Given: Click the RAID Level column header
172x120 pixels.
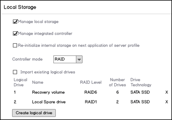Looking at the screenshot, I should 91,82.
